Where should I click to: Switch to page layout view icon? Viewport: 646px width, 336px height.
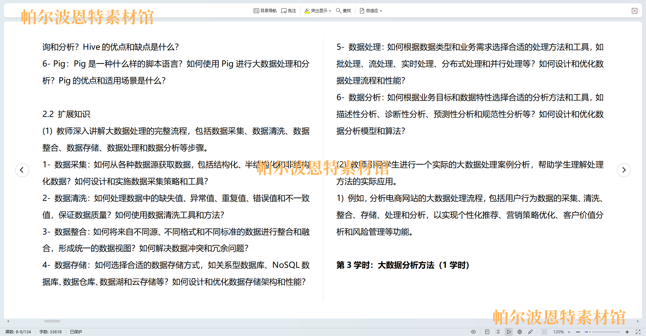tap(487, 332)
